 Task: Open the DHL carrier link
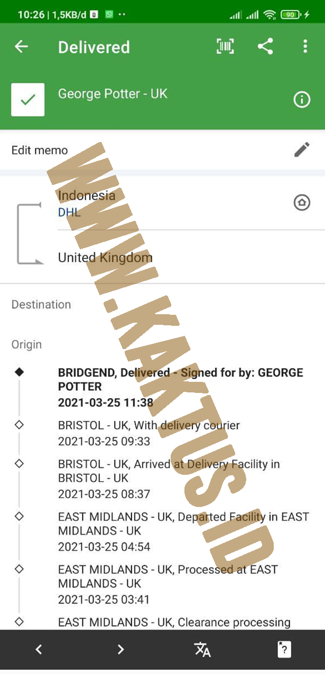tap(69, 212)
